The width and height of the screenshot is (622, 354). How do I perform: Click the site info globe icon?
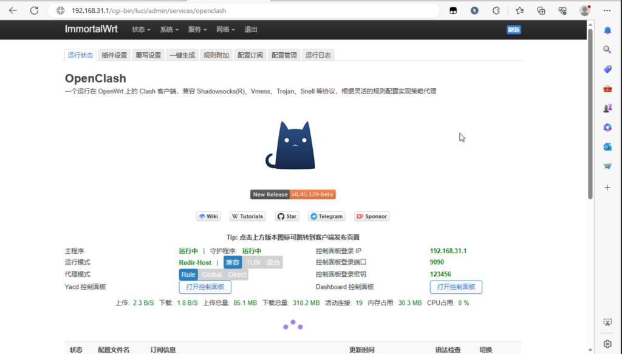pos(60,11)
